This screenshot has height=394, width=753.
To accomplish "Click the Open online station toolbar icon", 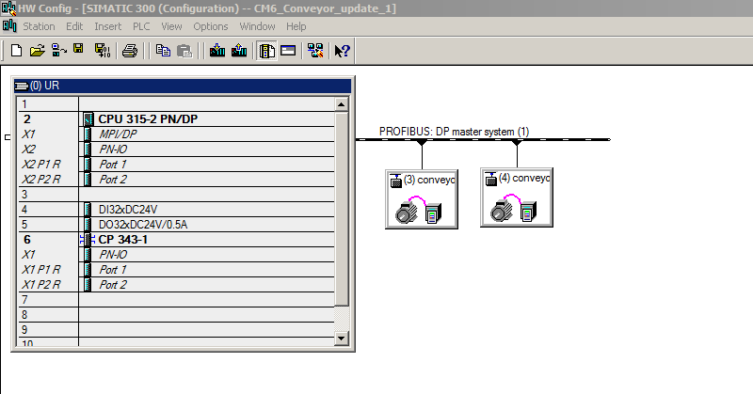I will (x=59, y=51).
